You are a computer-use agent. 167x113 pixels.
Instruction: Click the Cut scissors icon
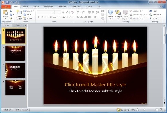[x=11, y=11]
